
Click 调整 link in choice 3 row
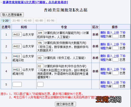tap(103, 60)
